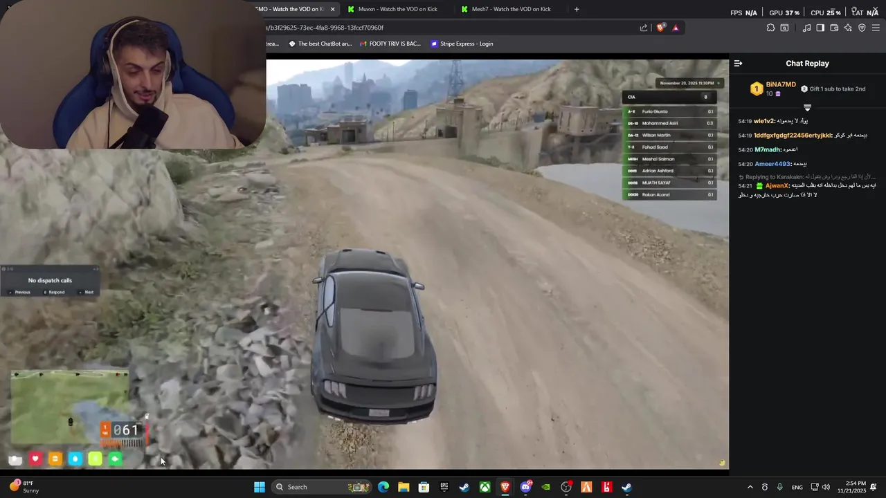Click the share page icon in address bar
Screen dimensions: 886x498
point(644,28)
